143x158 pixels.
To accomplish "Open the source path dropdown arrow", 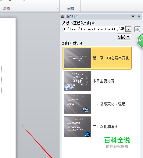I will [128, 29].
